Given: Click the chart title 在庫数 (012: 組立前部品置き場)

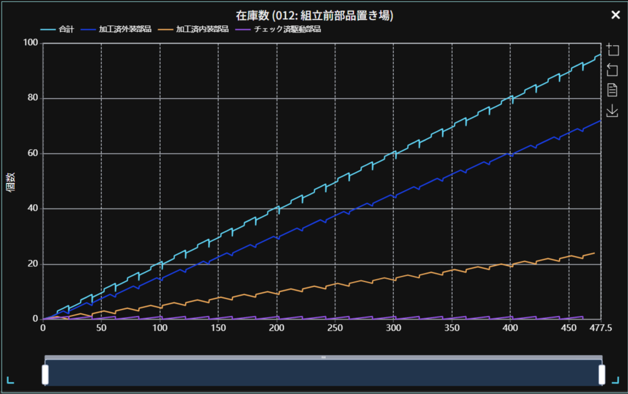Looking at the screenshot, I should tap(314, 15).
